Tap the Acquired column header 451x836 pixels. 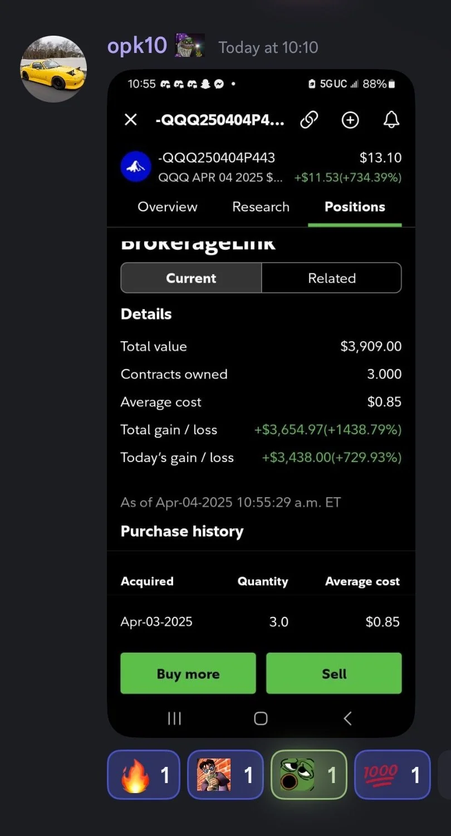(147, 581)
